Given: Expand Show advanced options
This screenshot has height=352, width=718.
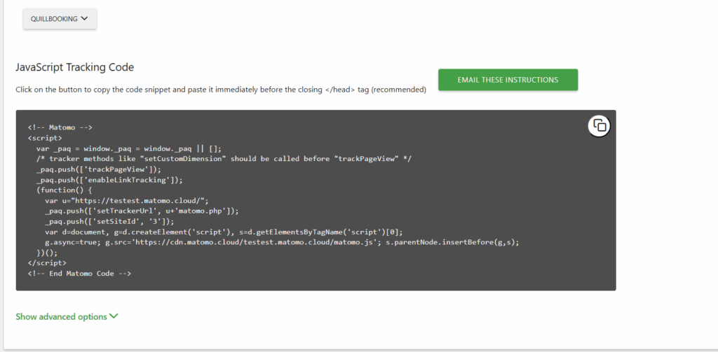Looking at the screenshot, I should (62, 316).
